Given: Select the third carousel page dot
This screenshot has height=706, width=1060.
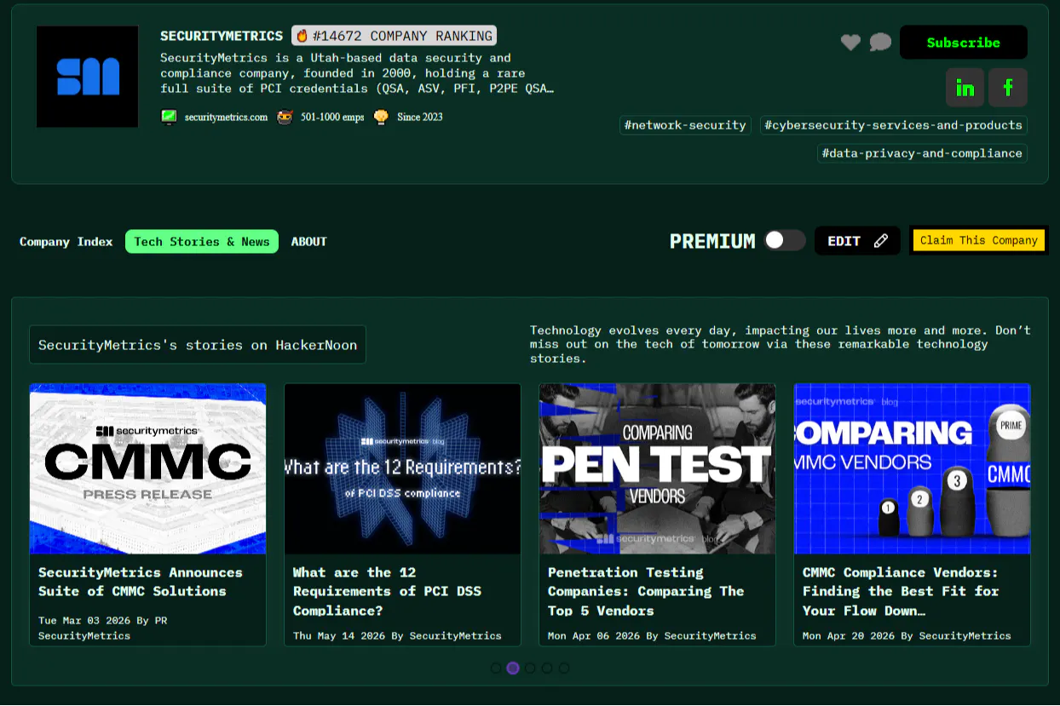Looking at the screenshot, I should (x=530, y=668).
